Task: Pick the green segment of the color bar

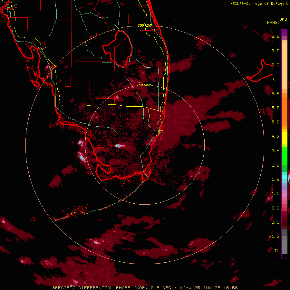Action: tap(285, 155)
